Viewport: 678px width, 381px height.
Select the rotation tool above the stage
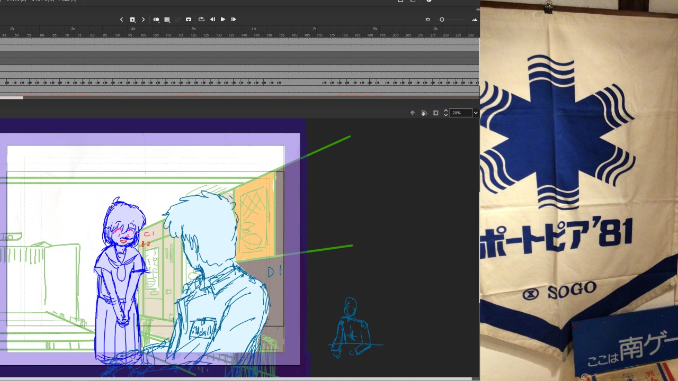click(424, 113)
